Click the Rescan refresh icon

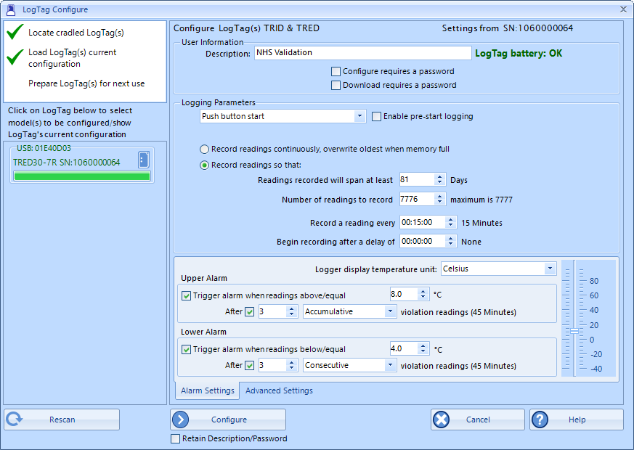click(x=15, y=420)
